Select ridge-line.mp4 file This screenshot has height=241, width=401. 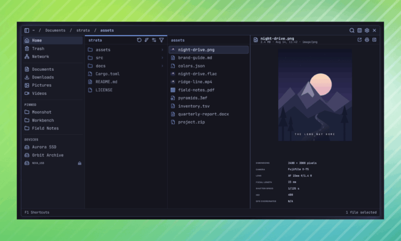click(208, 82)
